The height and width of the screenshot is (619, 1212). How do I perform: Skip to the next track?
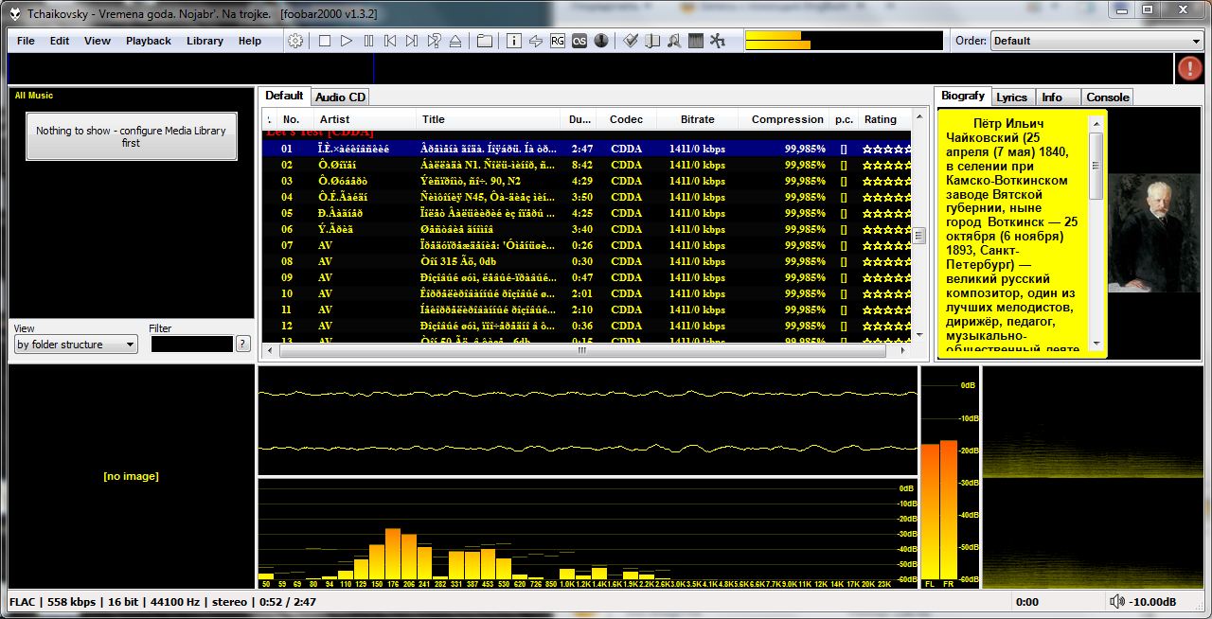tap(412, 41)
